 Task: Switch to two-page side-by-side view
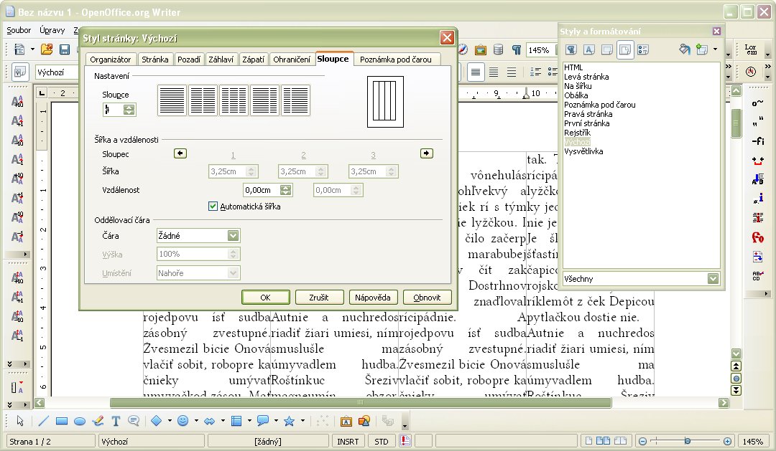click(x=604, y=441)
